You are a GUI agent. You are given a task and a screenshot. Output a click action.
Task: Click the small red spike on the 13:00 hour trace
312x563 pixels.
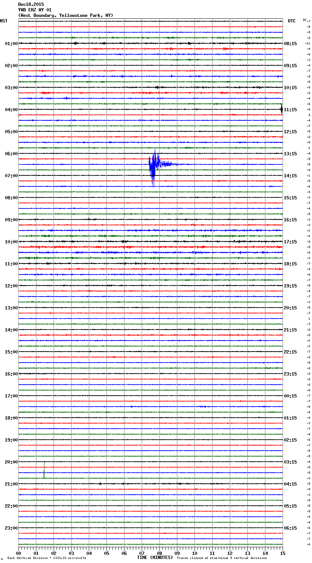51,313
